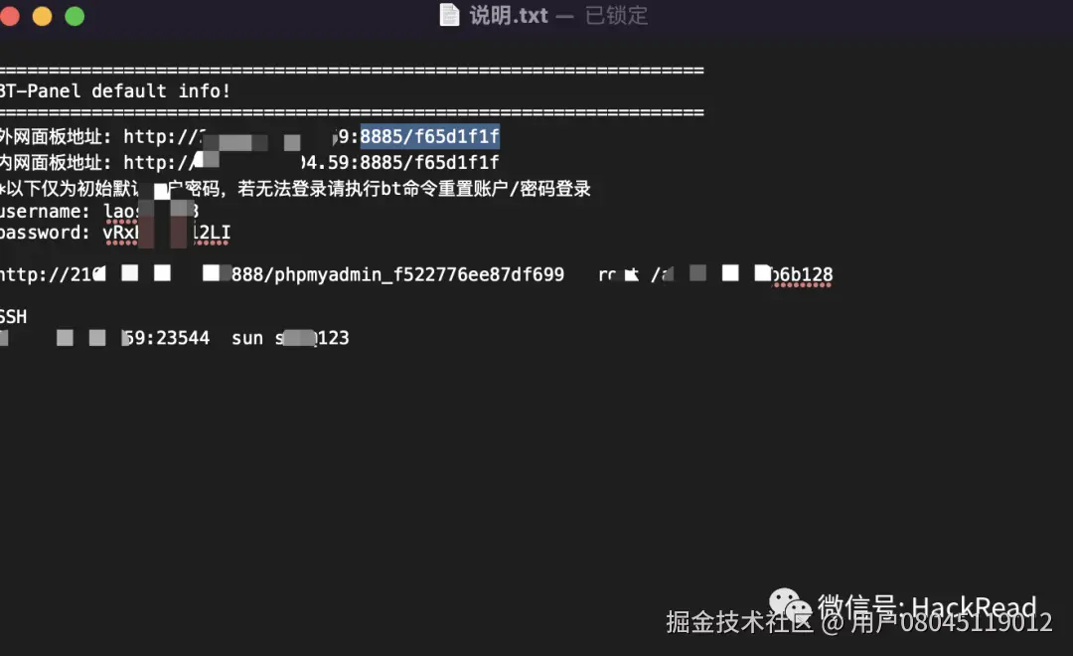This screenshot has height=656, width=1073.
Task: Click the yellow minimize window button
Action: (43, 16)
